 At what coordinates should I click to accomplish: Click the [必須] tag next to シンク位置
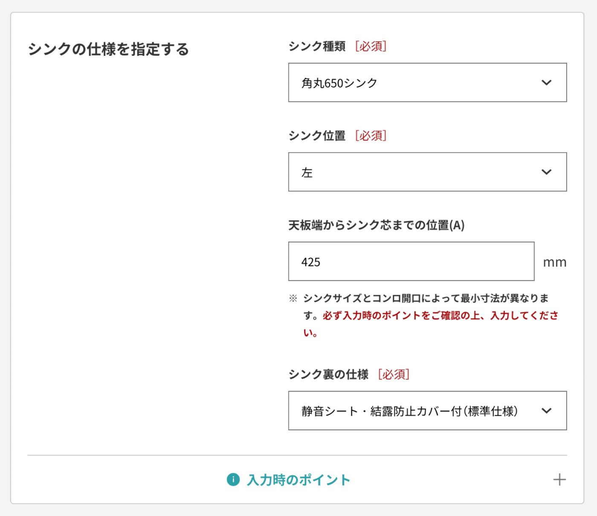tap(371, 136)
